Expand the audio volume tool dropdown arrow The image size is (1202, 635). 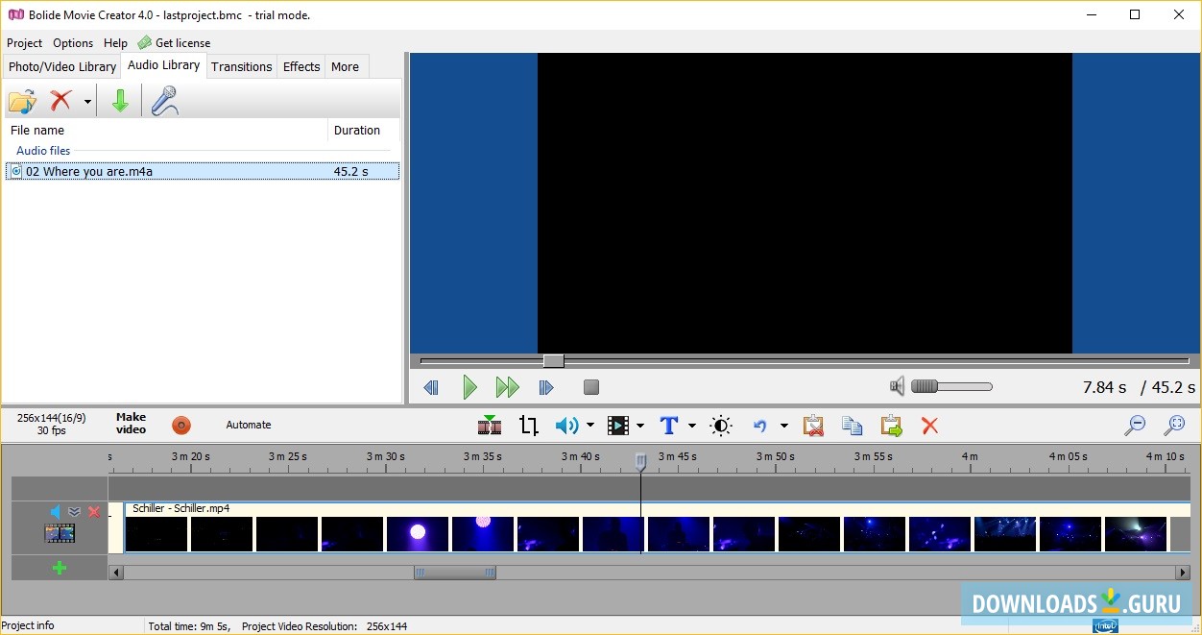coord(589,426)
